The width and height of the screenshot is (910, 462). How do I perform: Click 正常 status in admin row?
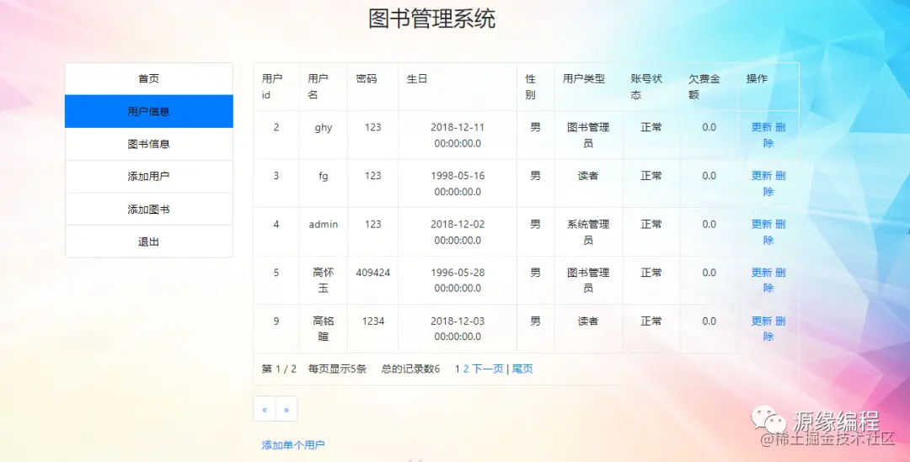pos(651,224)
